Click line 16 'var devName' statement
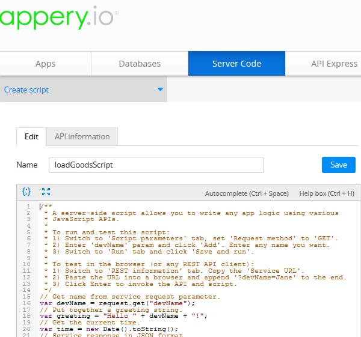This screenshot has height=337, width=361. coord(117,303)
